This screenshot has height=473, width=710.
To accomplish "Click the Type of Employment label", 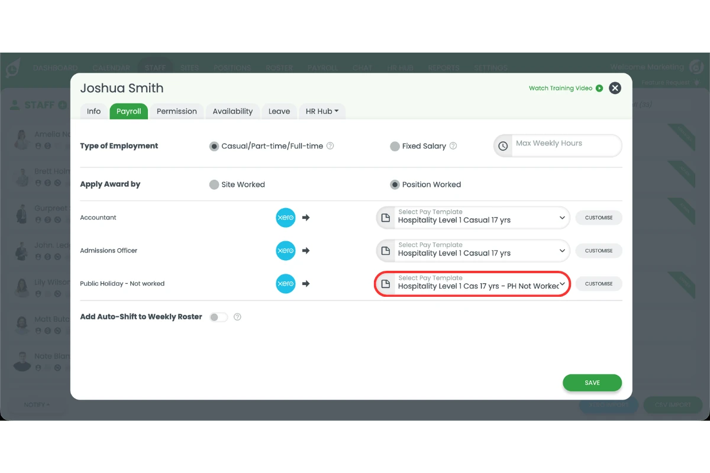I will [119, 146].
